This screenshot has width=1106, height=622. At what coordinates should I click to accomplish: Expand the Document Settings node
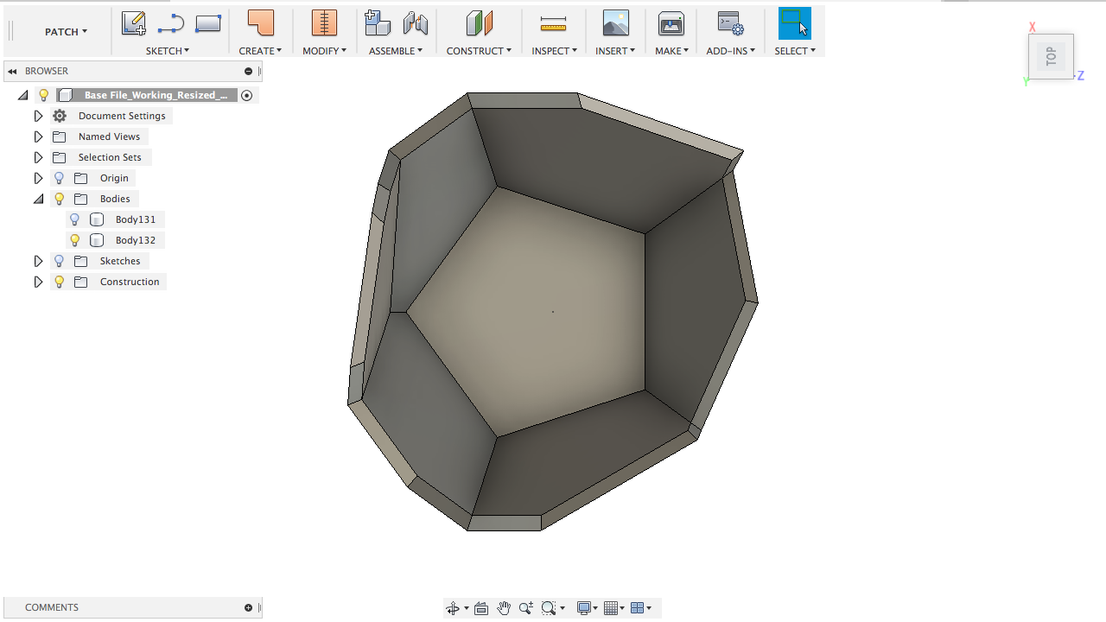[x=38, y=116]
